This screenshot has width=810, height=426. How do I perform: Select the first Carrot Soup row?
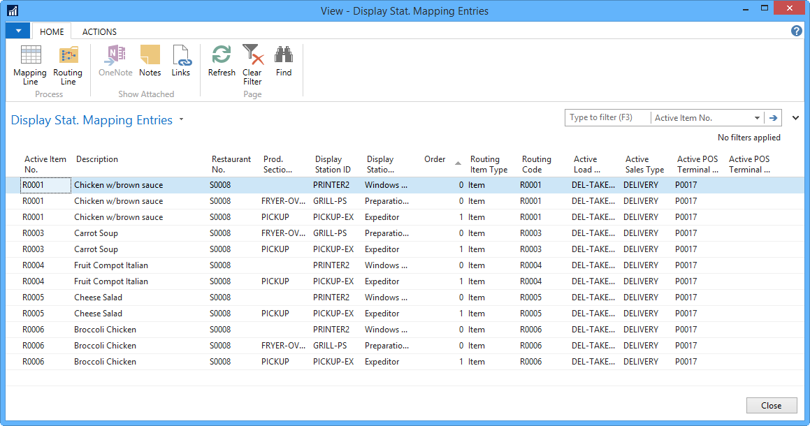pyautogui.click(x=96, y=233)
